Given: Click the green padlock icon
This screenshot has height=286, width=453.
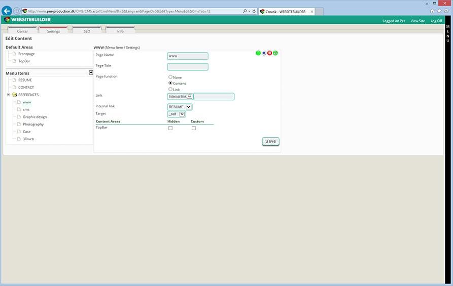Looking at the screenshot, I should (275, 53).
